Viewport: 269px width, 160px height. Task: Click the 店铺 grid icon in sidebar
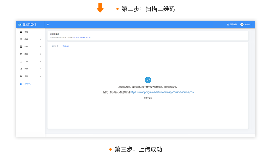coord(21,39)
